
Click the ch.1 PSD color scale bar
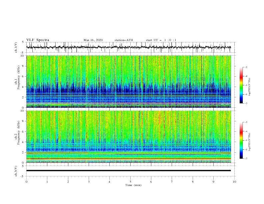[x=241, y=85]
